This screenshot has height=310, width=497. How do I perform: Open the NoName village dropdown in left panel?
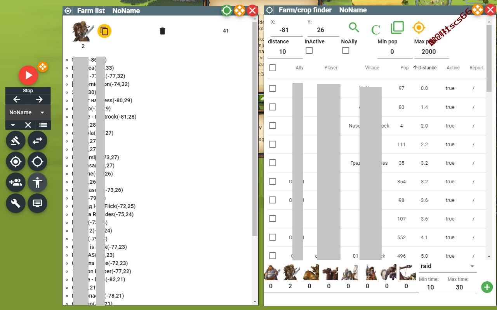tap(28, 112)
